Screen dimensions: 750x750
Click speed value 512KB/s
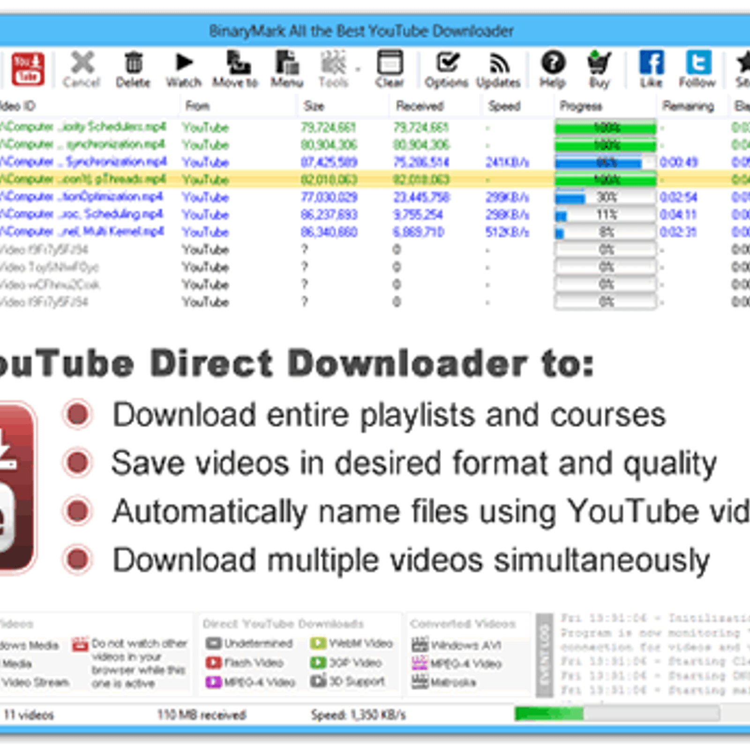(x=507, y=232)
